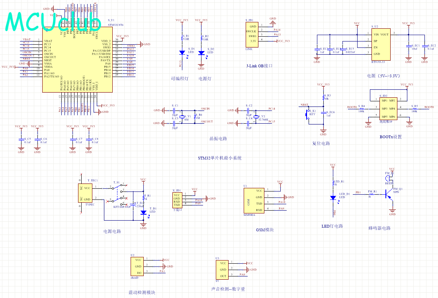Click the '震动检测模块' caption
This screenshot has height=298, width=438.
tap(142, 293)
